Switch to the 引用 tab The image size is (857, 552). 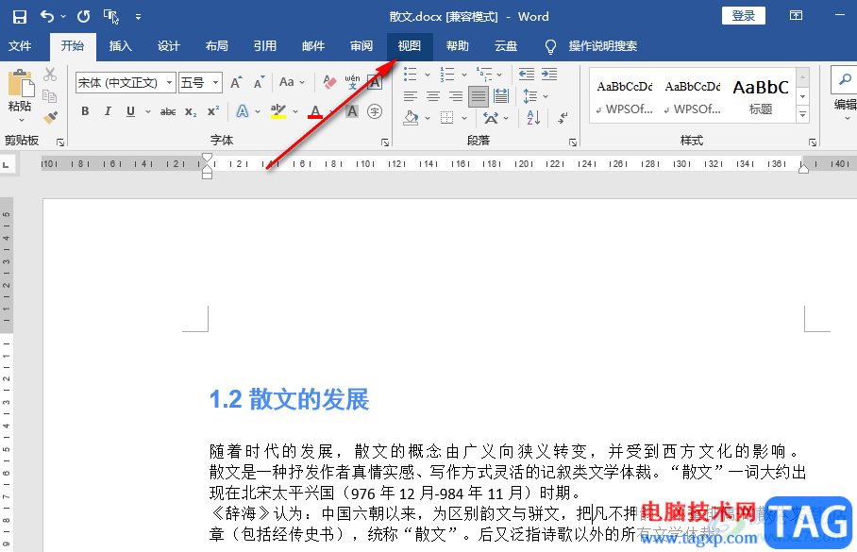pos(265,46)
